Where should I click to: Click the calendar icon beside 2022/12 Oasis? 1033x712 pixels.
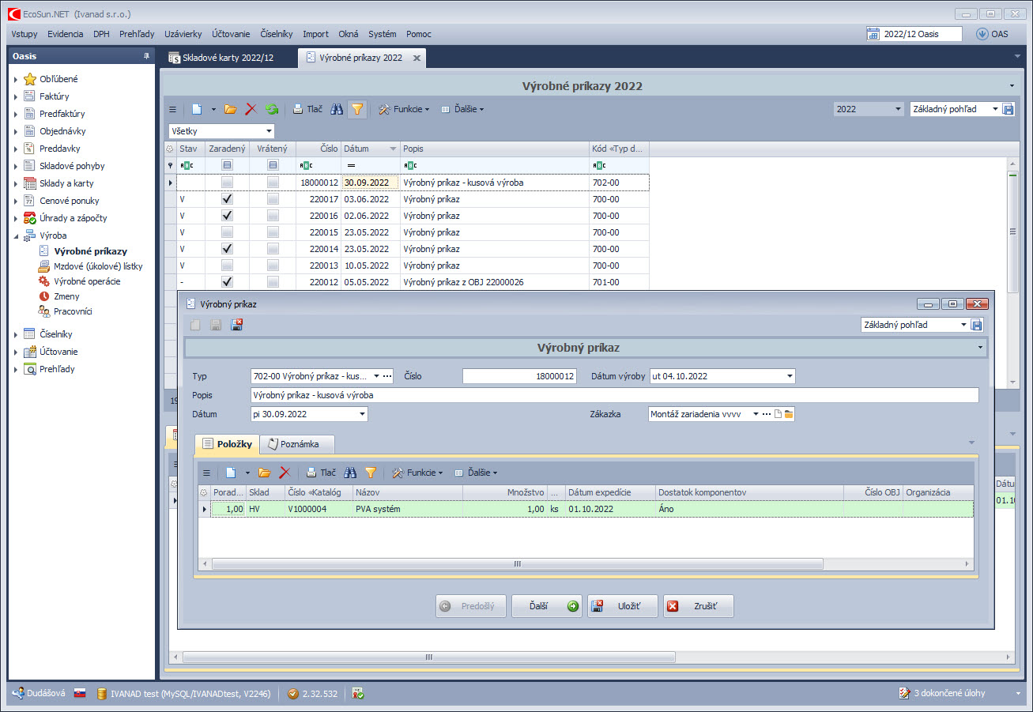[x=873, y=34]
